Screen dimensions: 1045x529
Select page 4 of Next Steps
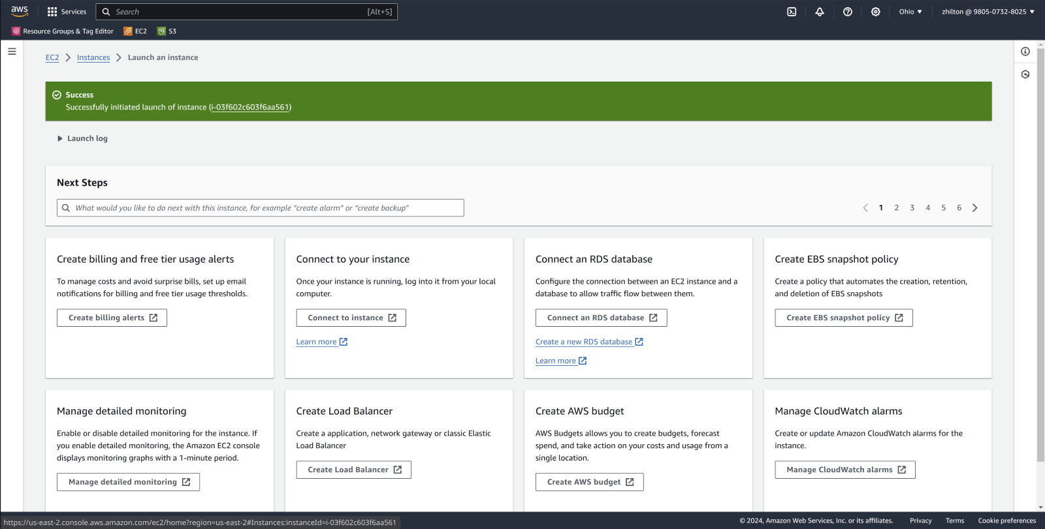[928, 208]
